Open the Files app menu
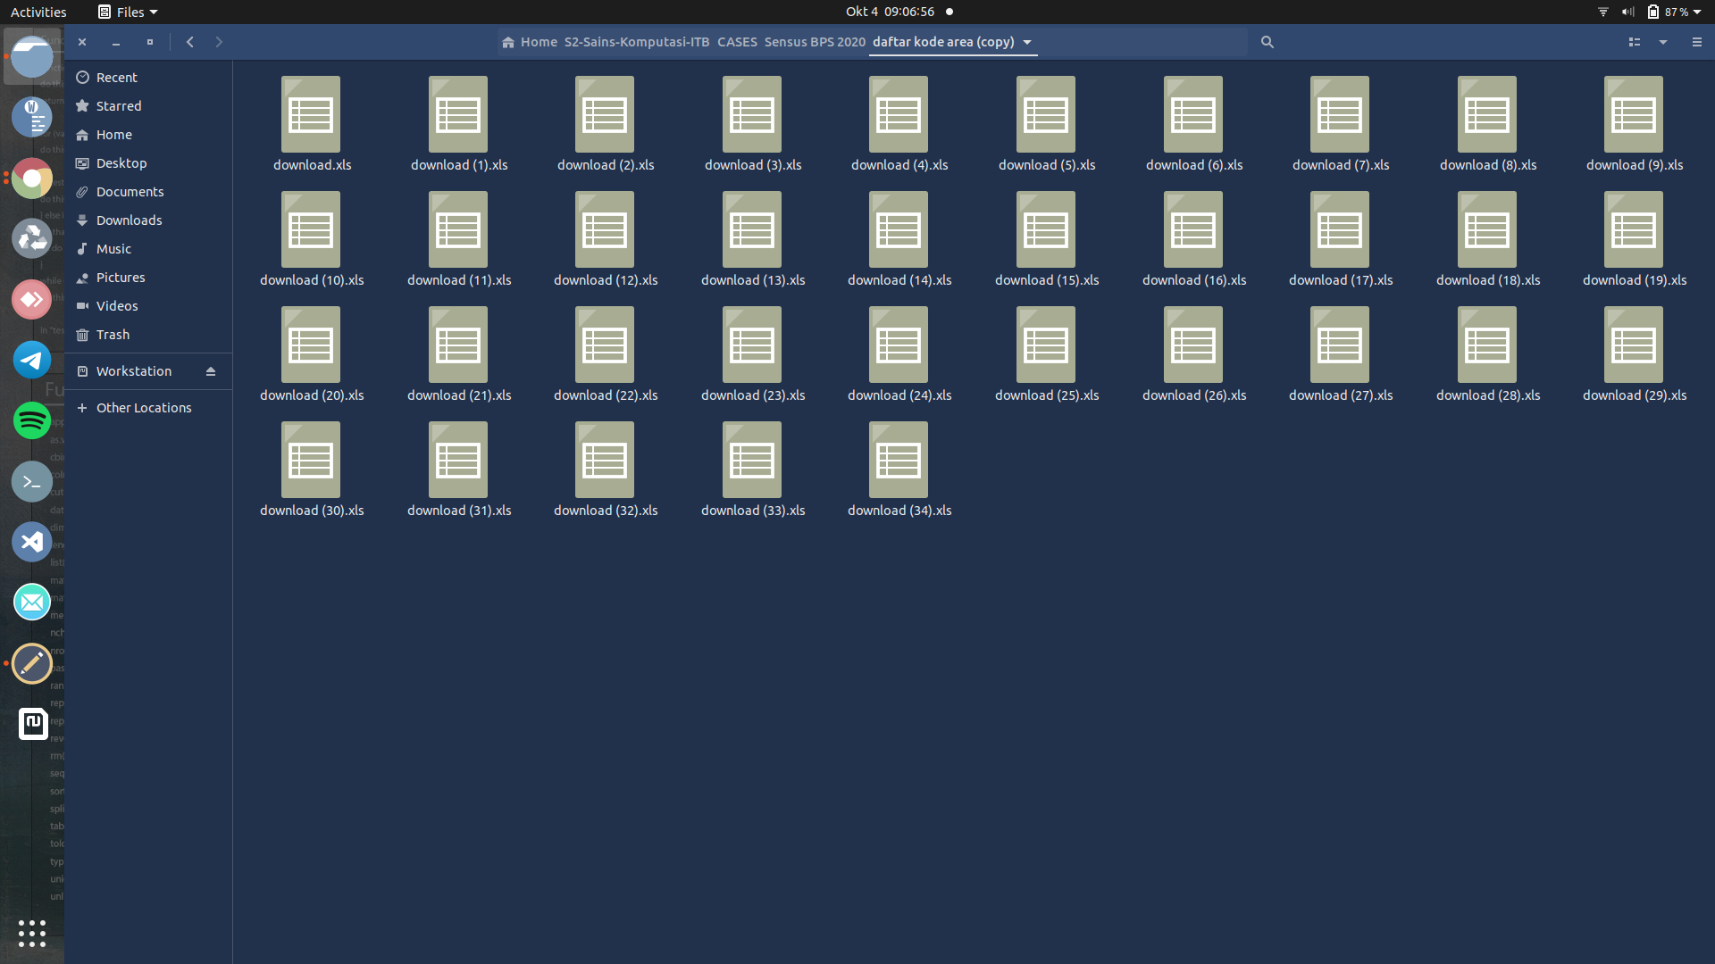Viewport: 1715px width, 964px height. tap(129, 12)
